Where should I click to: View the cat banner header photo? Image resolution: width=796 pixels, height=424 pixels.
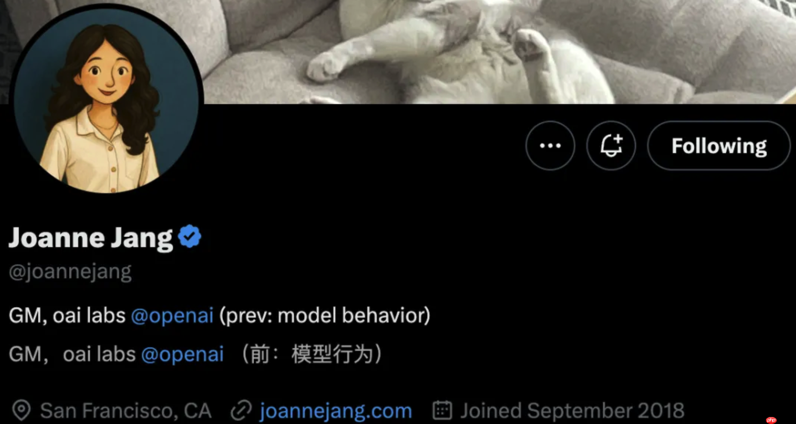point(497,52)
